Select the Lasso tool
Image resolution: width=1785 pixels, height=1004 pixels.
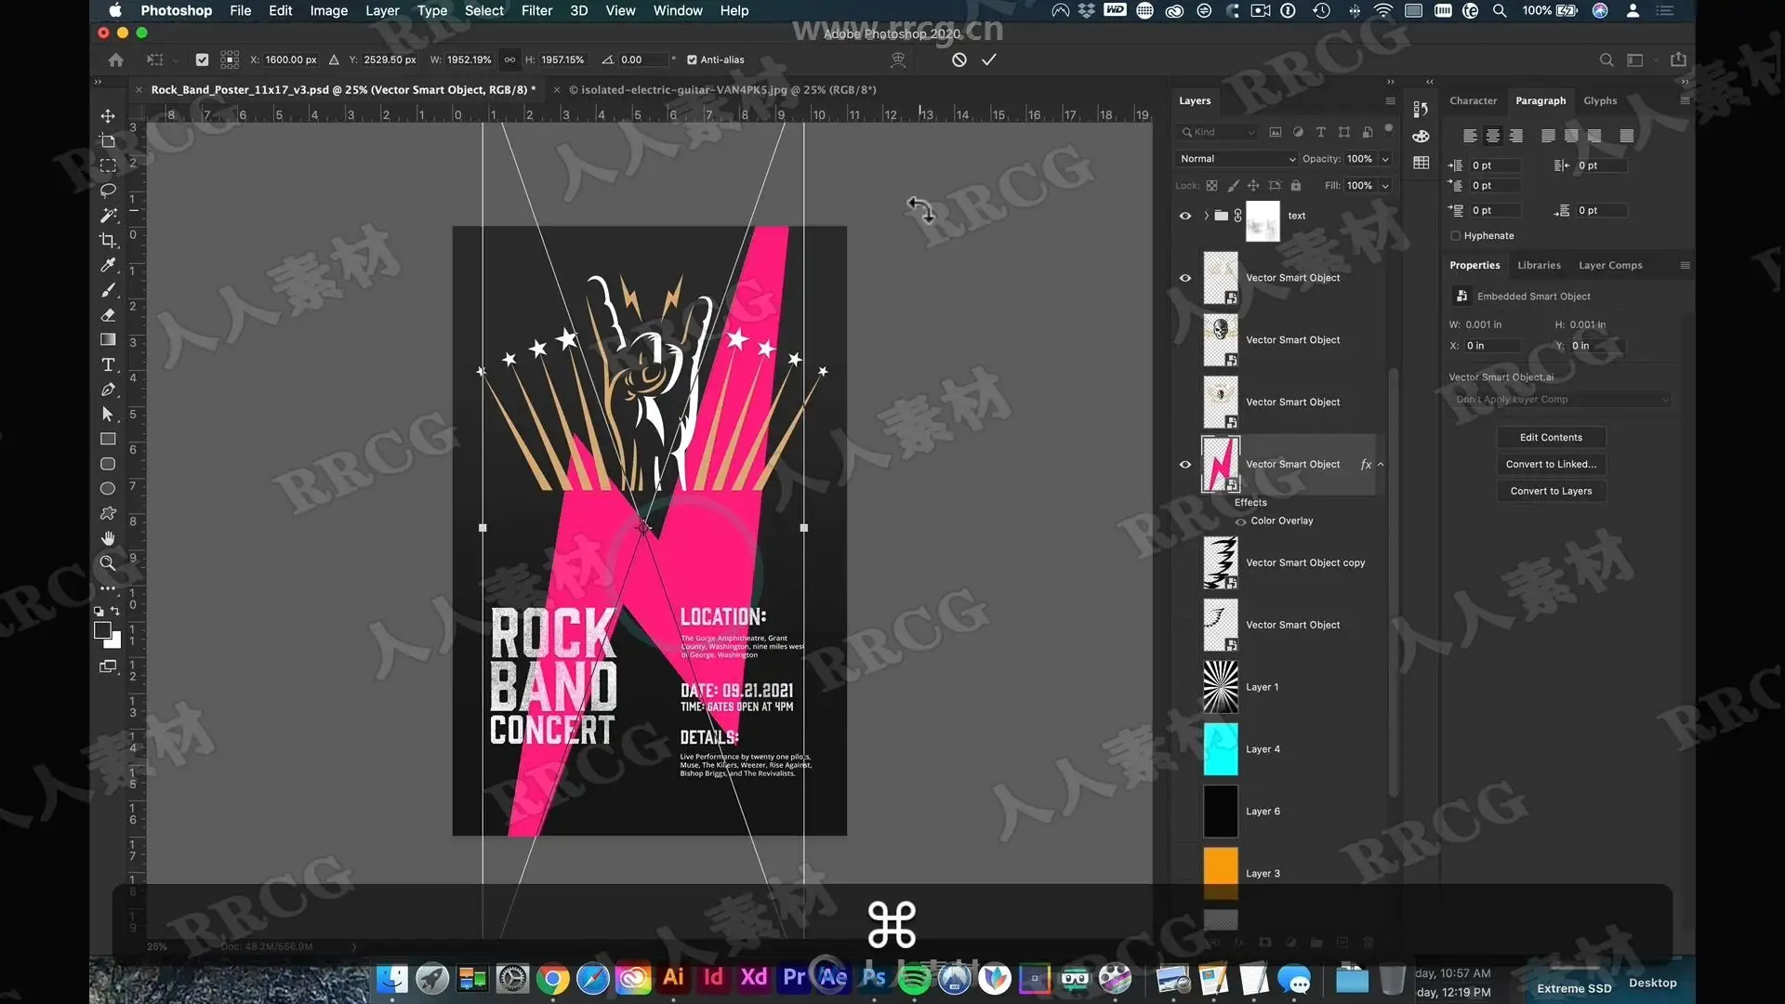click(108, 190)
